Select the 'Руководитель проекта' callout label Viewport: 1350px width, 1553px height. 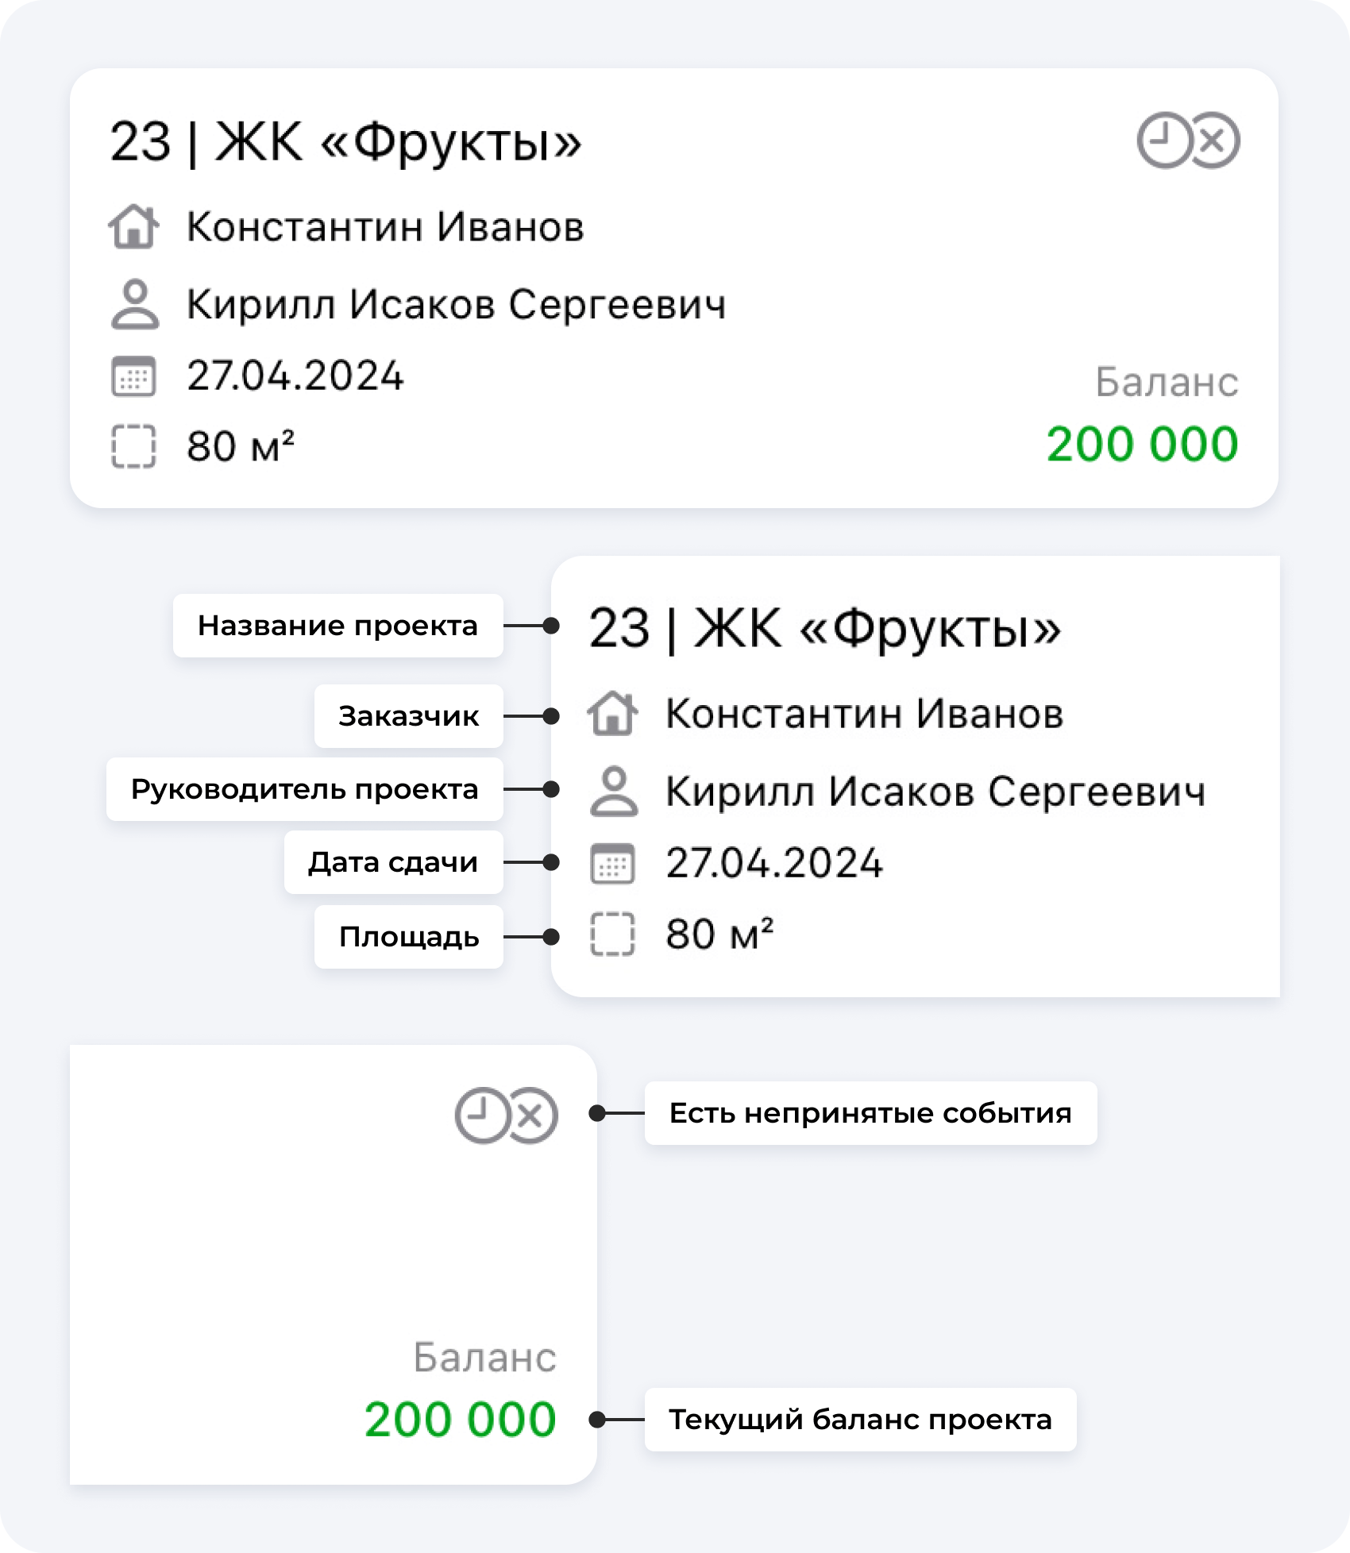304,789
